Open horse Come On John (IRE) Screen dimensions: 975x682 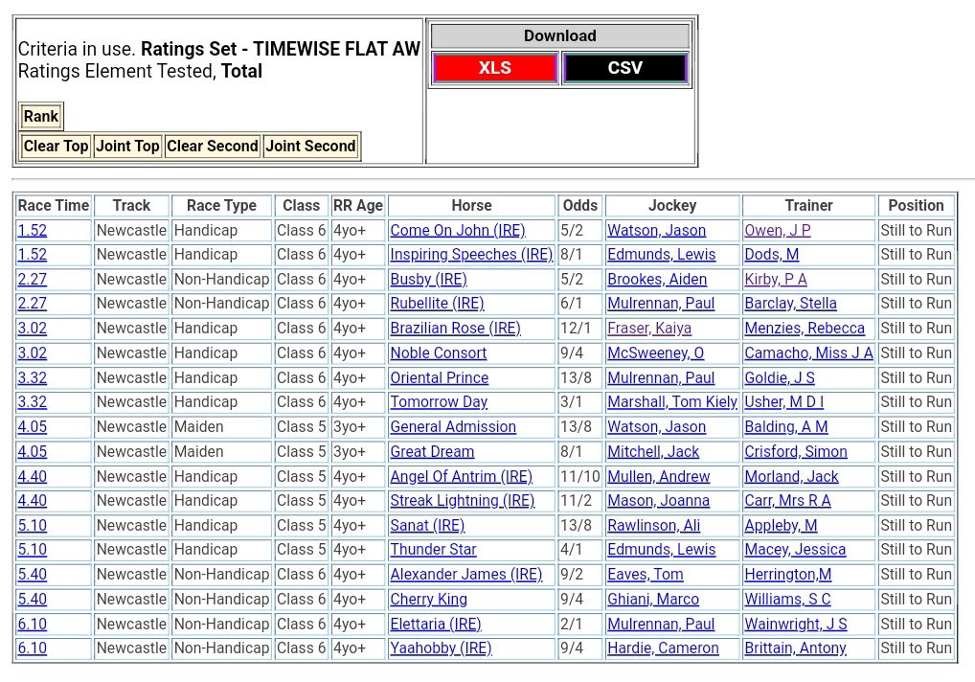(x=457, y=231)
